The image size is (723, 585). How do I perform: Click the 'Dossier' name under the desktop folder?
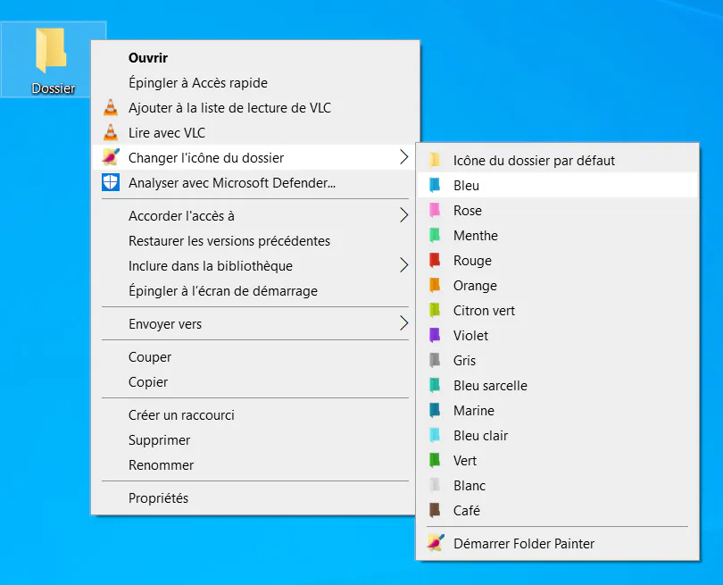click(53, 88)
